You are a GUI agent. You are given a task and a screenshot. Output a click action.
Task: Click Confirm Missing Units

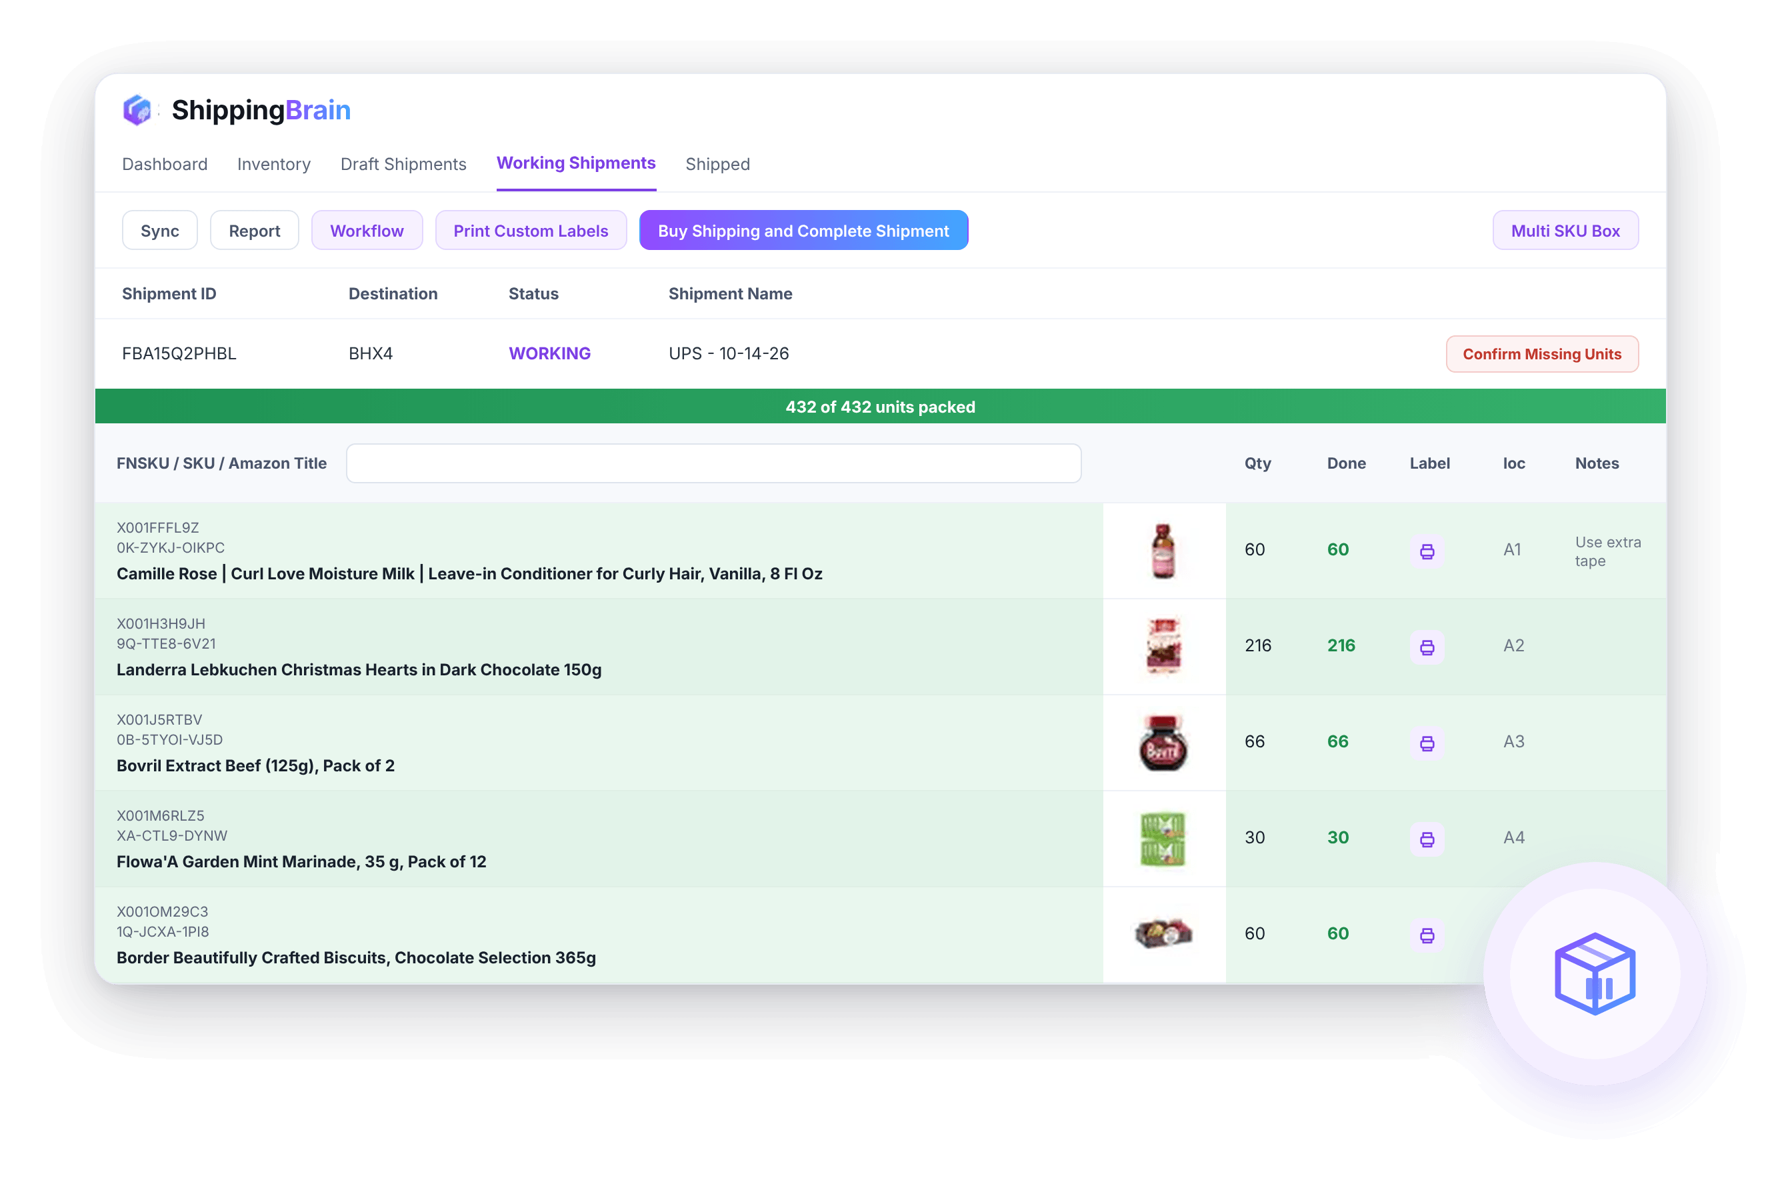click(1541, 354)
